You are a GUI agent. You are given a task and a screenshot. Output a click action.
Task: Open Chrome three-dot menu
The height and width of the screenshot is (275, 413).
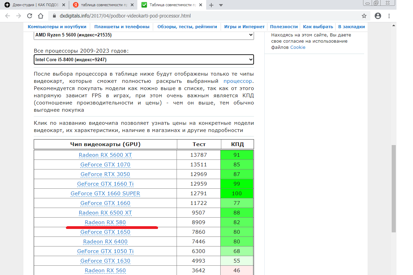389,16
